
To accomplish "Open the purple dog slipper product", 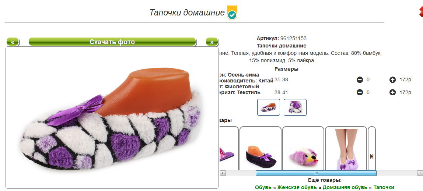I will 303,148.
